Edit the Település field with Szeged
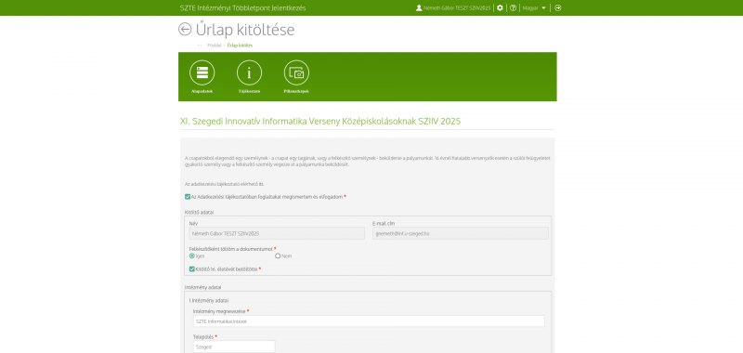This screenshot has width=743, height=353. 234,346
